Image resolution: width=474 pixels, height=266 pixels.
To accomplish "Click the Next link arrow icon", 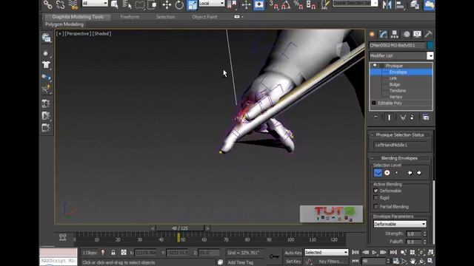I will click(x=419, y=173).
